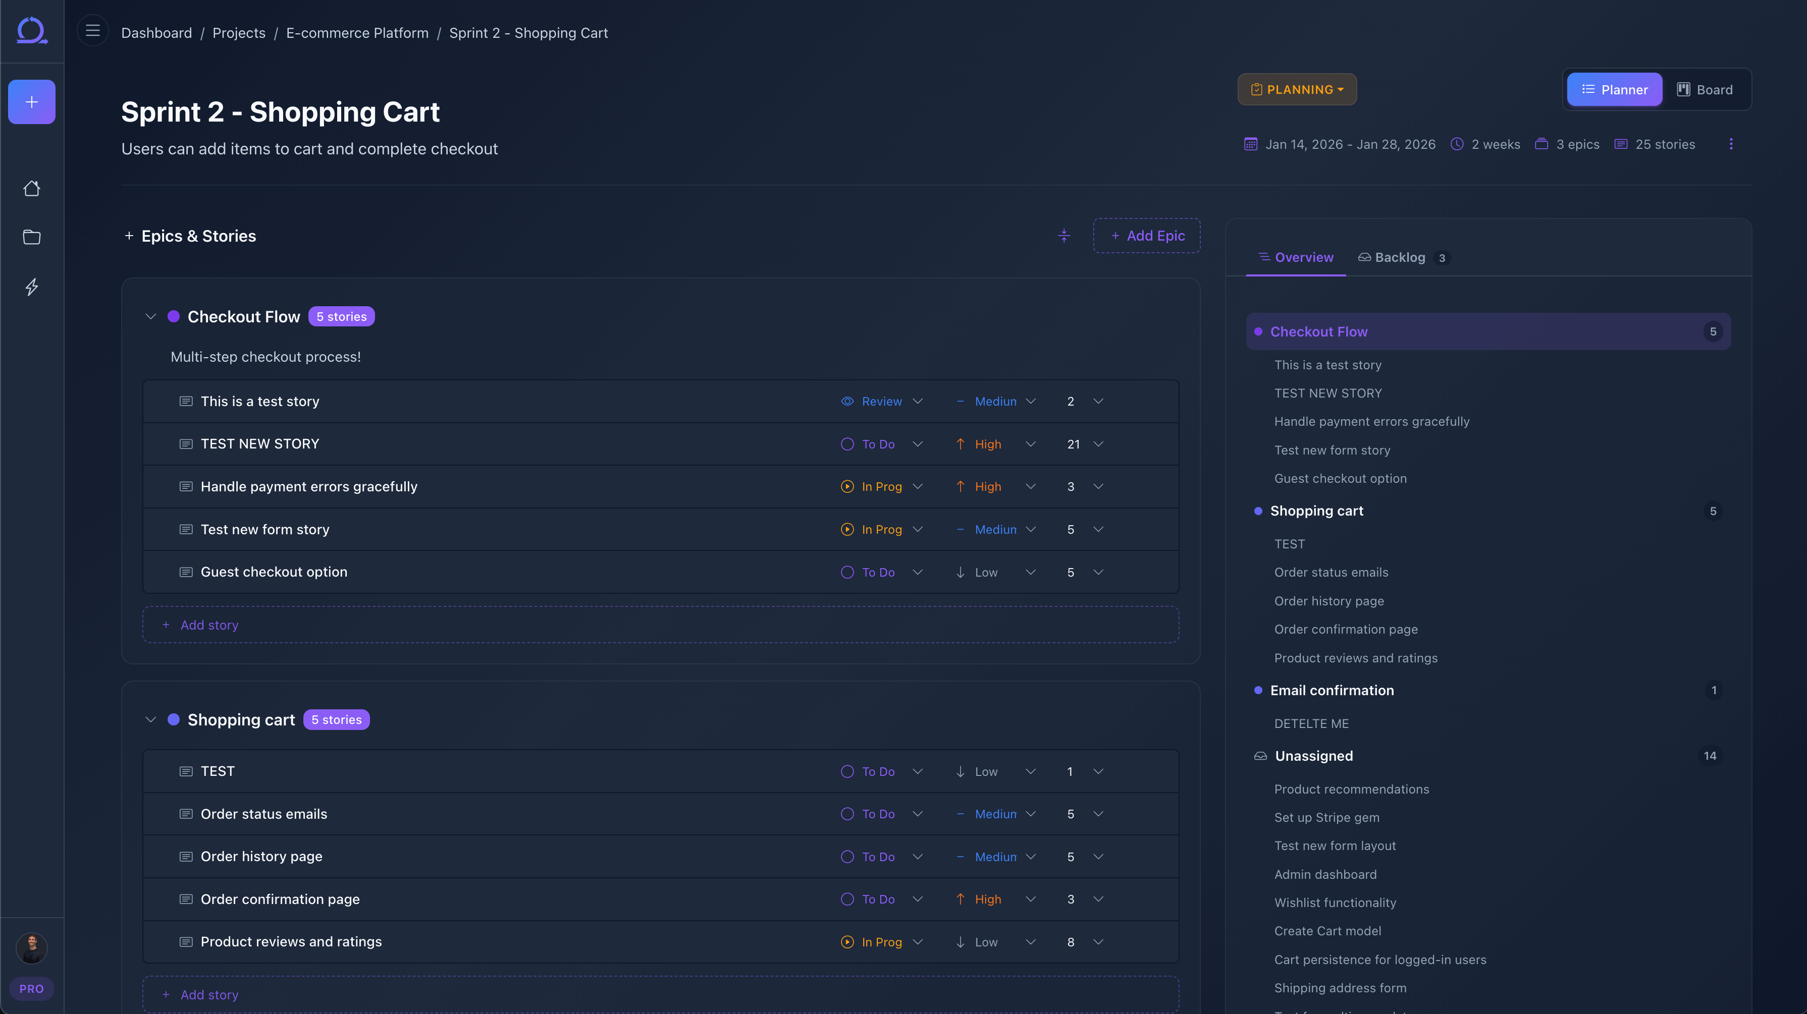Screen dimensions: 1807x1014
Task: Open the PLANNING status dropdown
Action: 1297,90
